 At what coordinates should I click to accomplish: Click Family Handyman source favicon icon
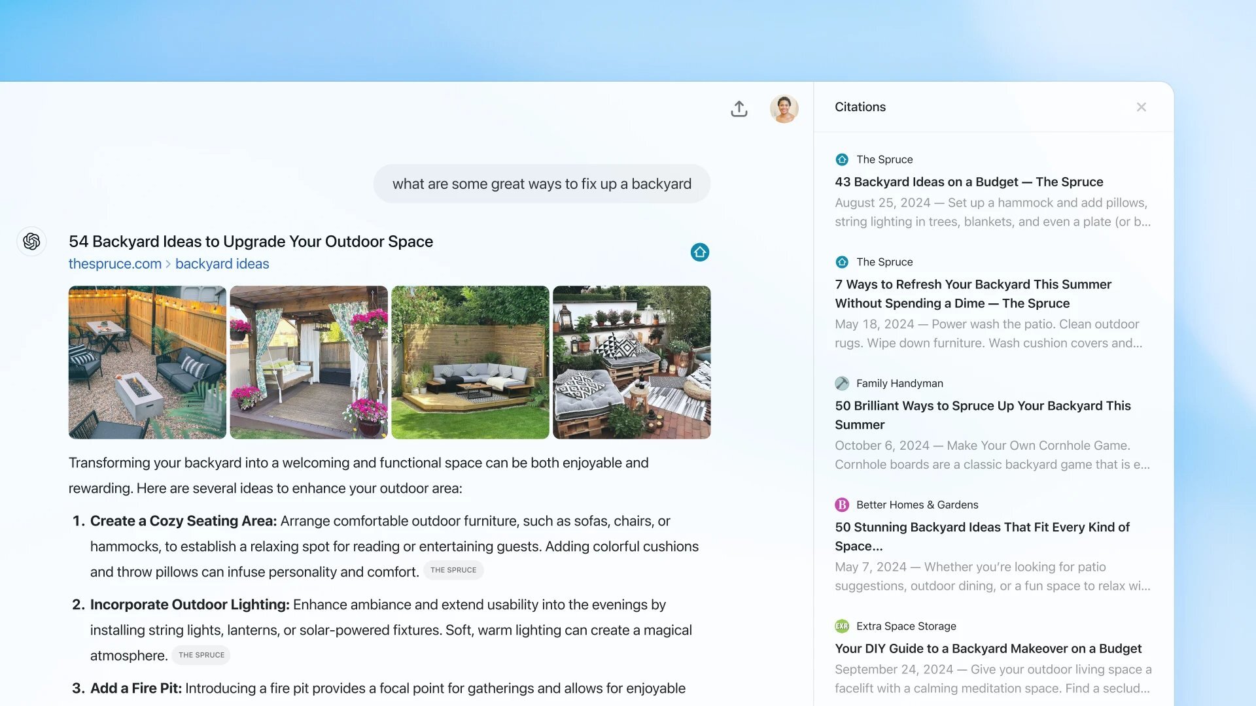pyautogui.click(x=842, y=382)
